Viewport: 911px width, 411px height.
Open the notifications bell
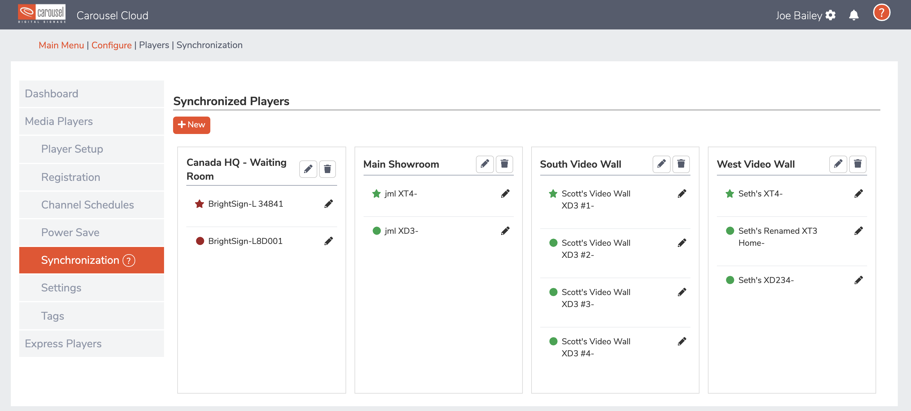point(854,15)
